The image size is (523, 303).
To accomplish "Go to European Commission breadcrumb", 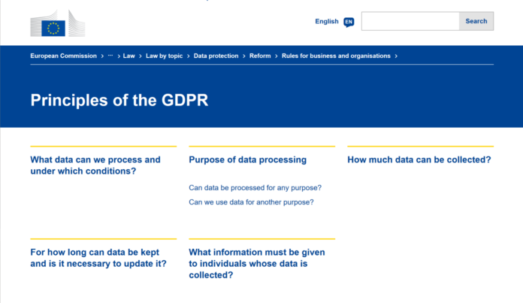I will (x=63, y=56).
